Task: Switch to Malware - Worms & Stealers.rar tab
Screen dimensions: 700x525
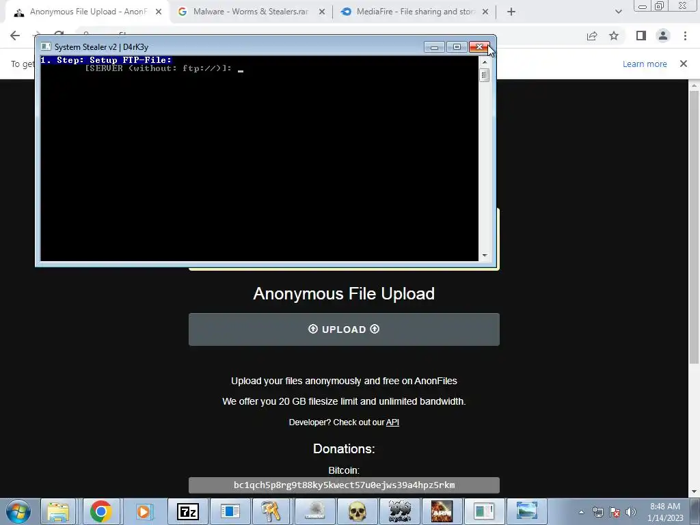Action: coord(250,12)
